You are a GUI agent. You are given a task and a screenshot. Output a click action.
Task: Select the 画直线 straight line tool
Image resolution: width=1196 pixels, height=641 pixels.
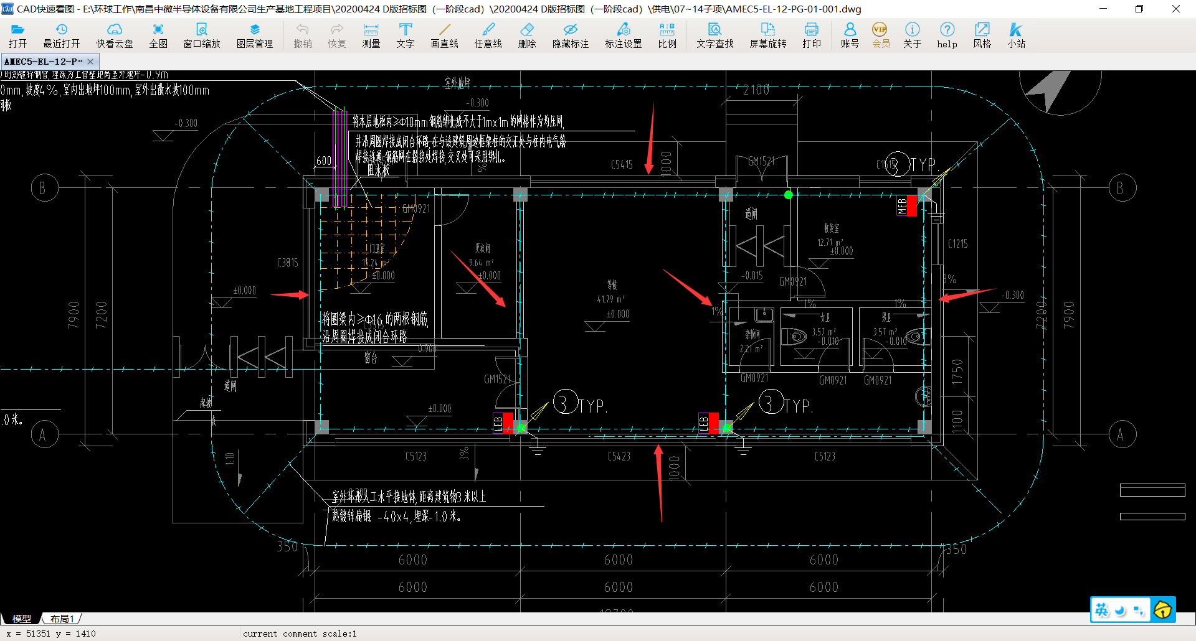445,35
